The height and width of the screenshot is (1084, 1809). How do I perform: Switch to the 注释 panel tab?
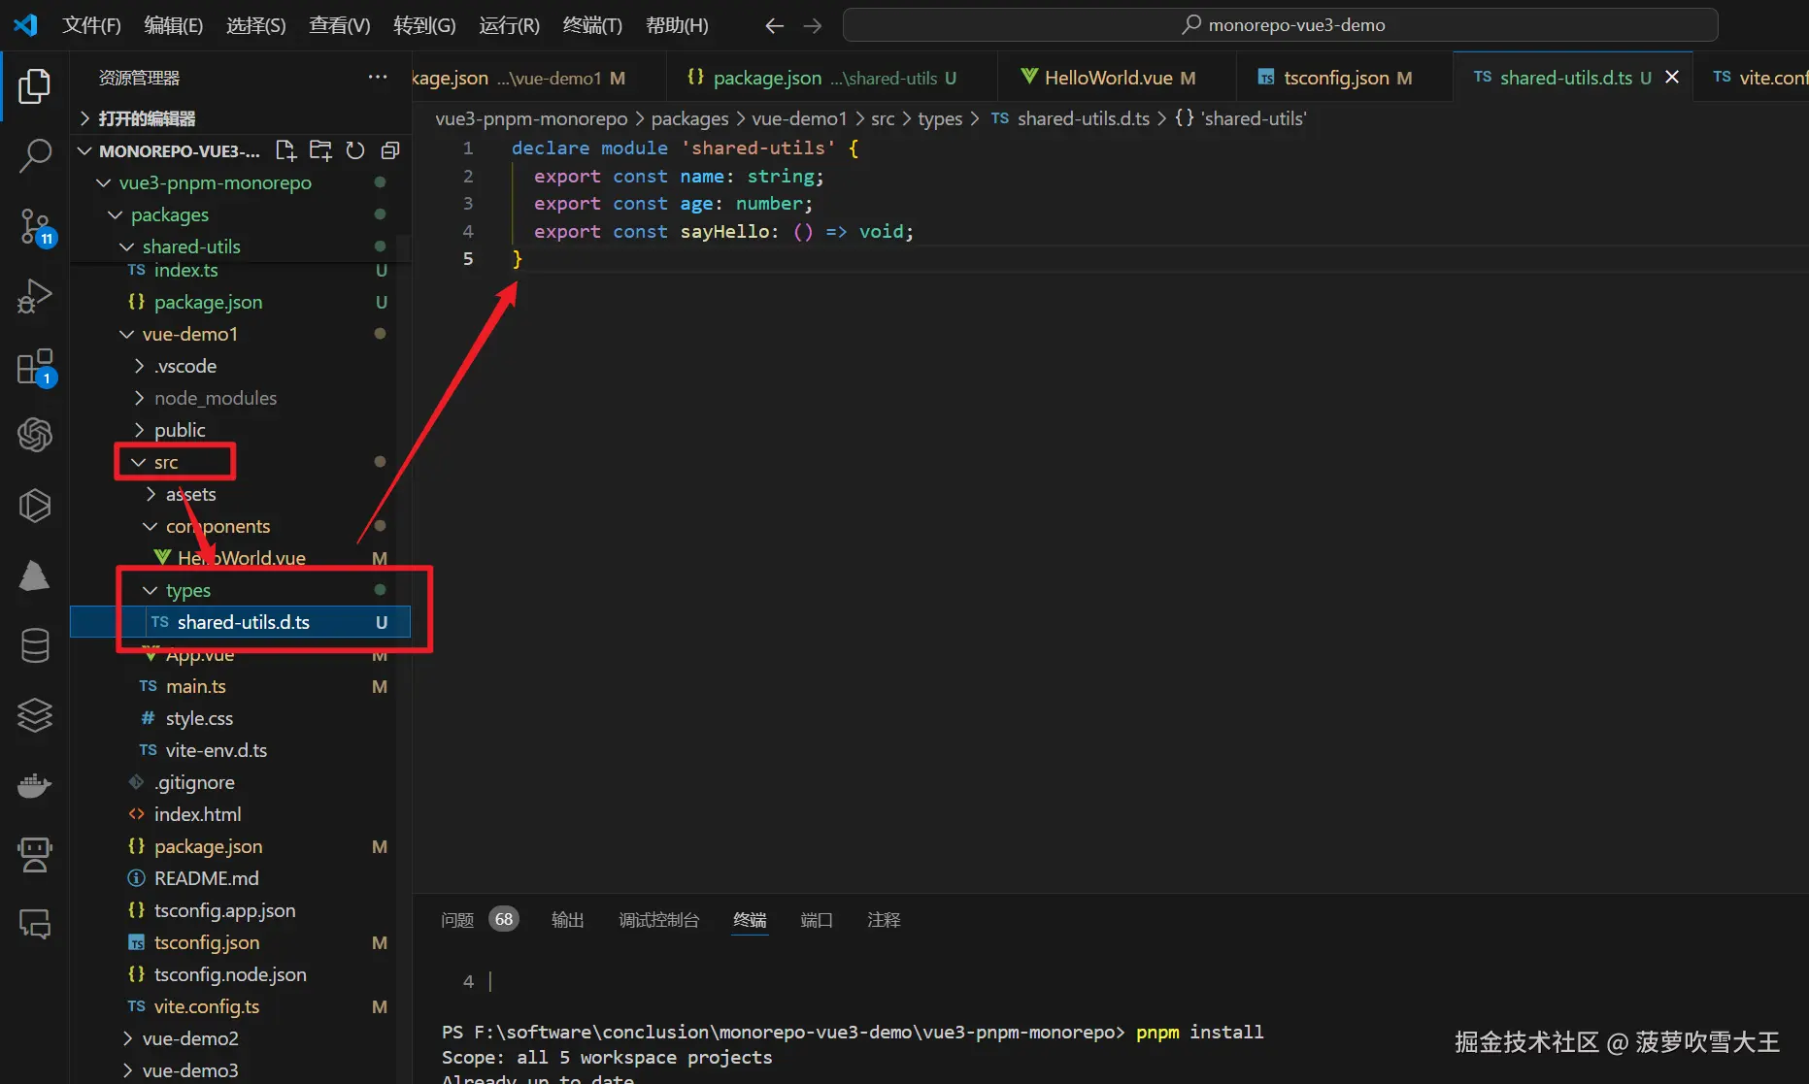click(884, 919)
